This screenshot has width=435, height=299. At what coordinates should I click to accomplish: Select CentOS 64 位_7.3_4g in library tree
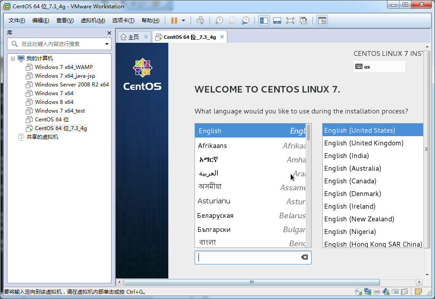[x=61, y=128]
